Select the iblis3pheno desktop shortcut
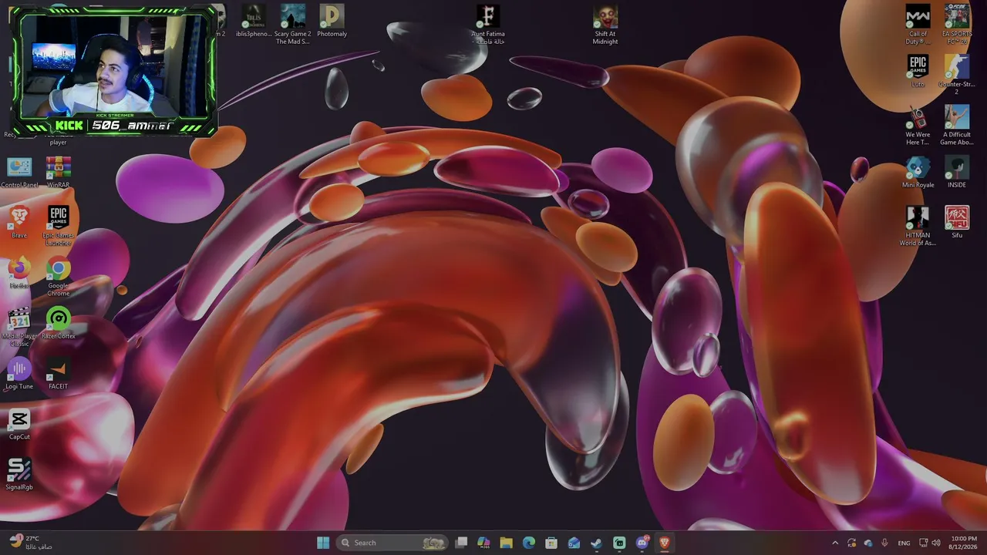This screenshot has width=987, height=555. 255,21
